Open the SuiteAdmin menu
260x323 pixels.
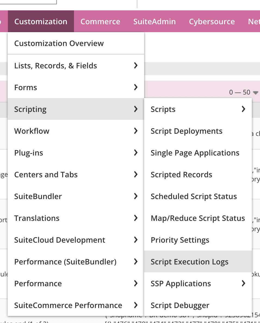point(154,21)
